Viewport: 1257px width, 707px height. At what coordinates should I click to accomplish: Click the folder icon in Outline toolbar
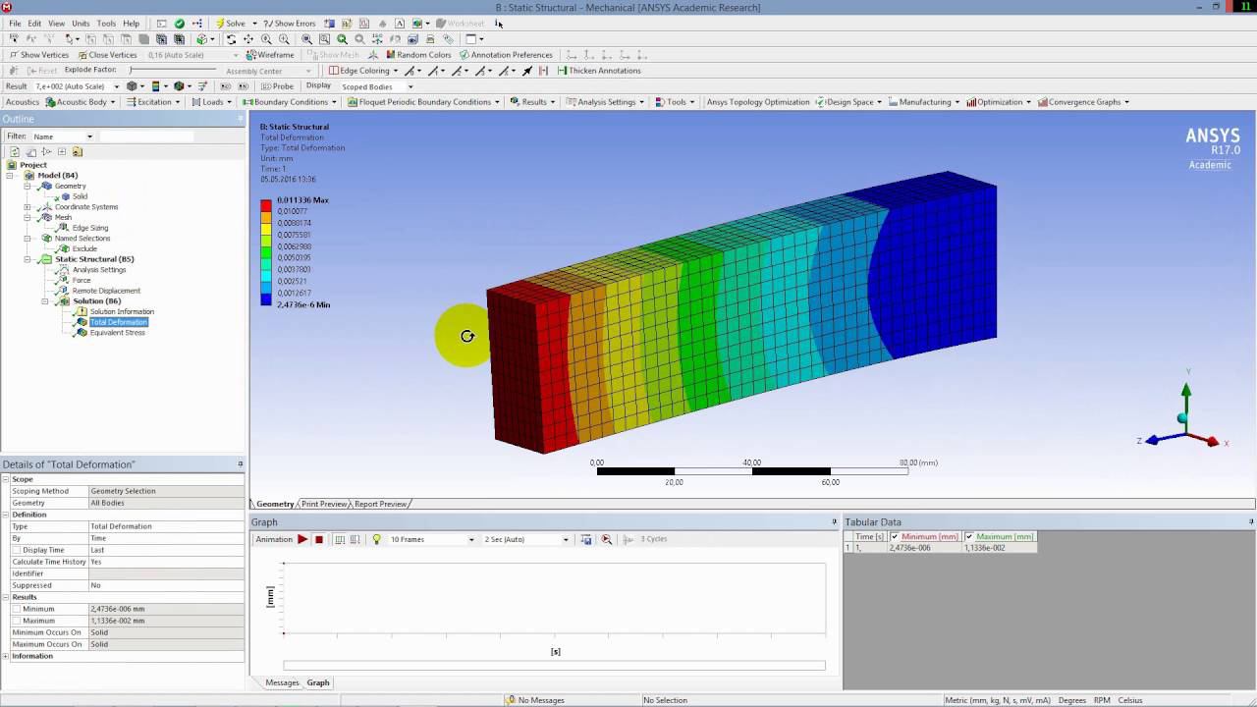pyautogui.click(x=78, y=152)
